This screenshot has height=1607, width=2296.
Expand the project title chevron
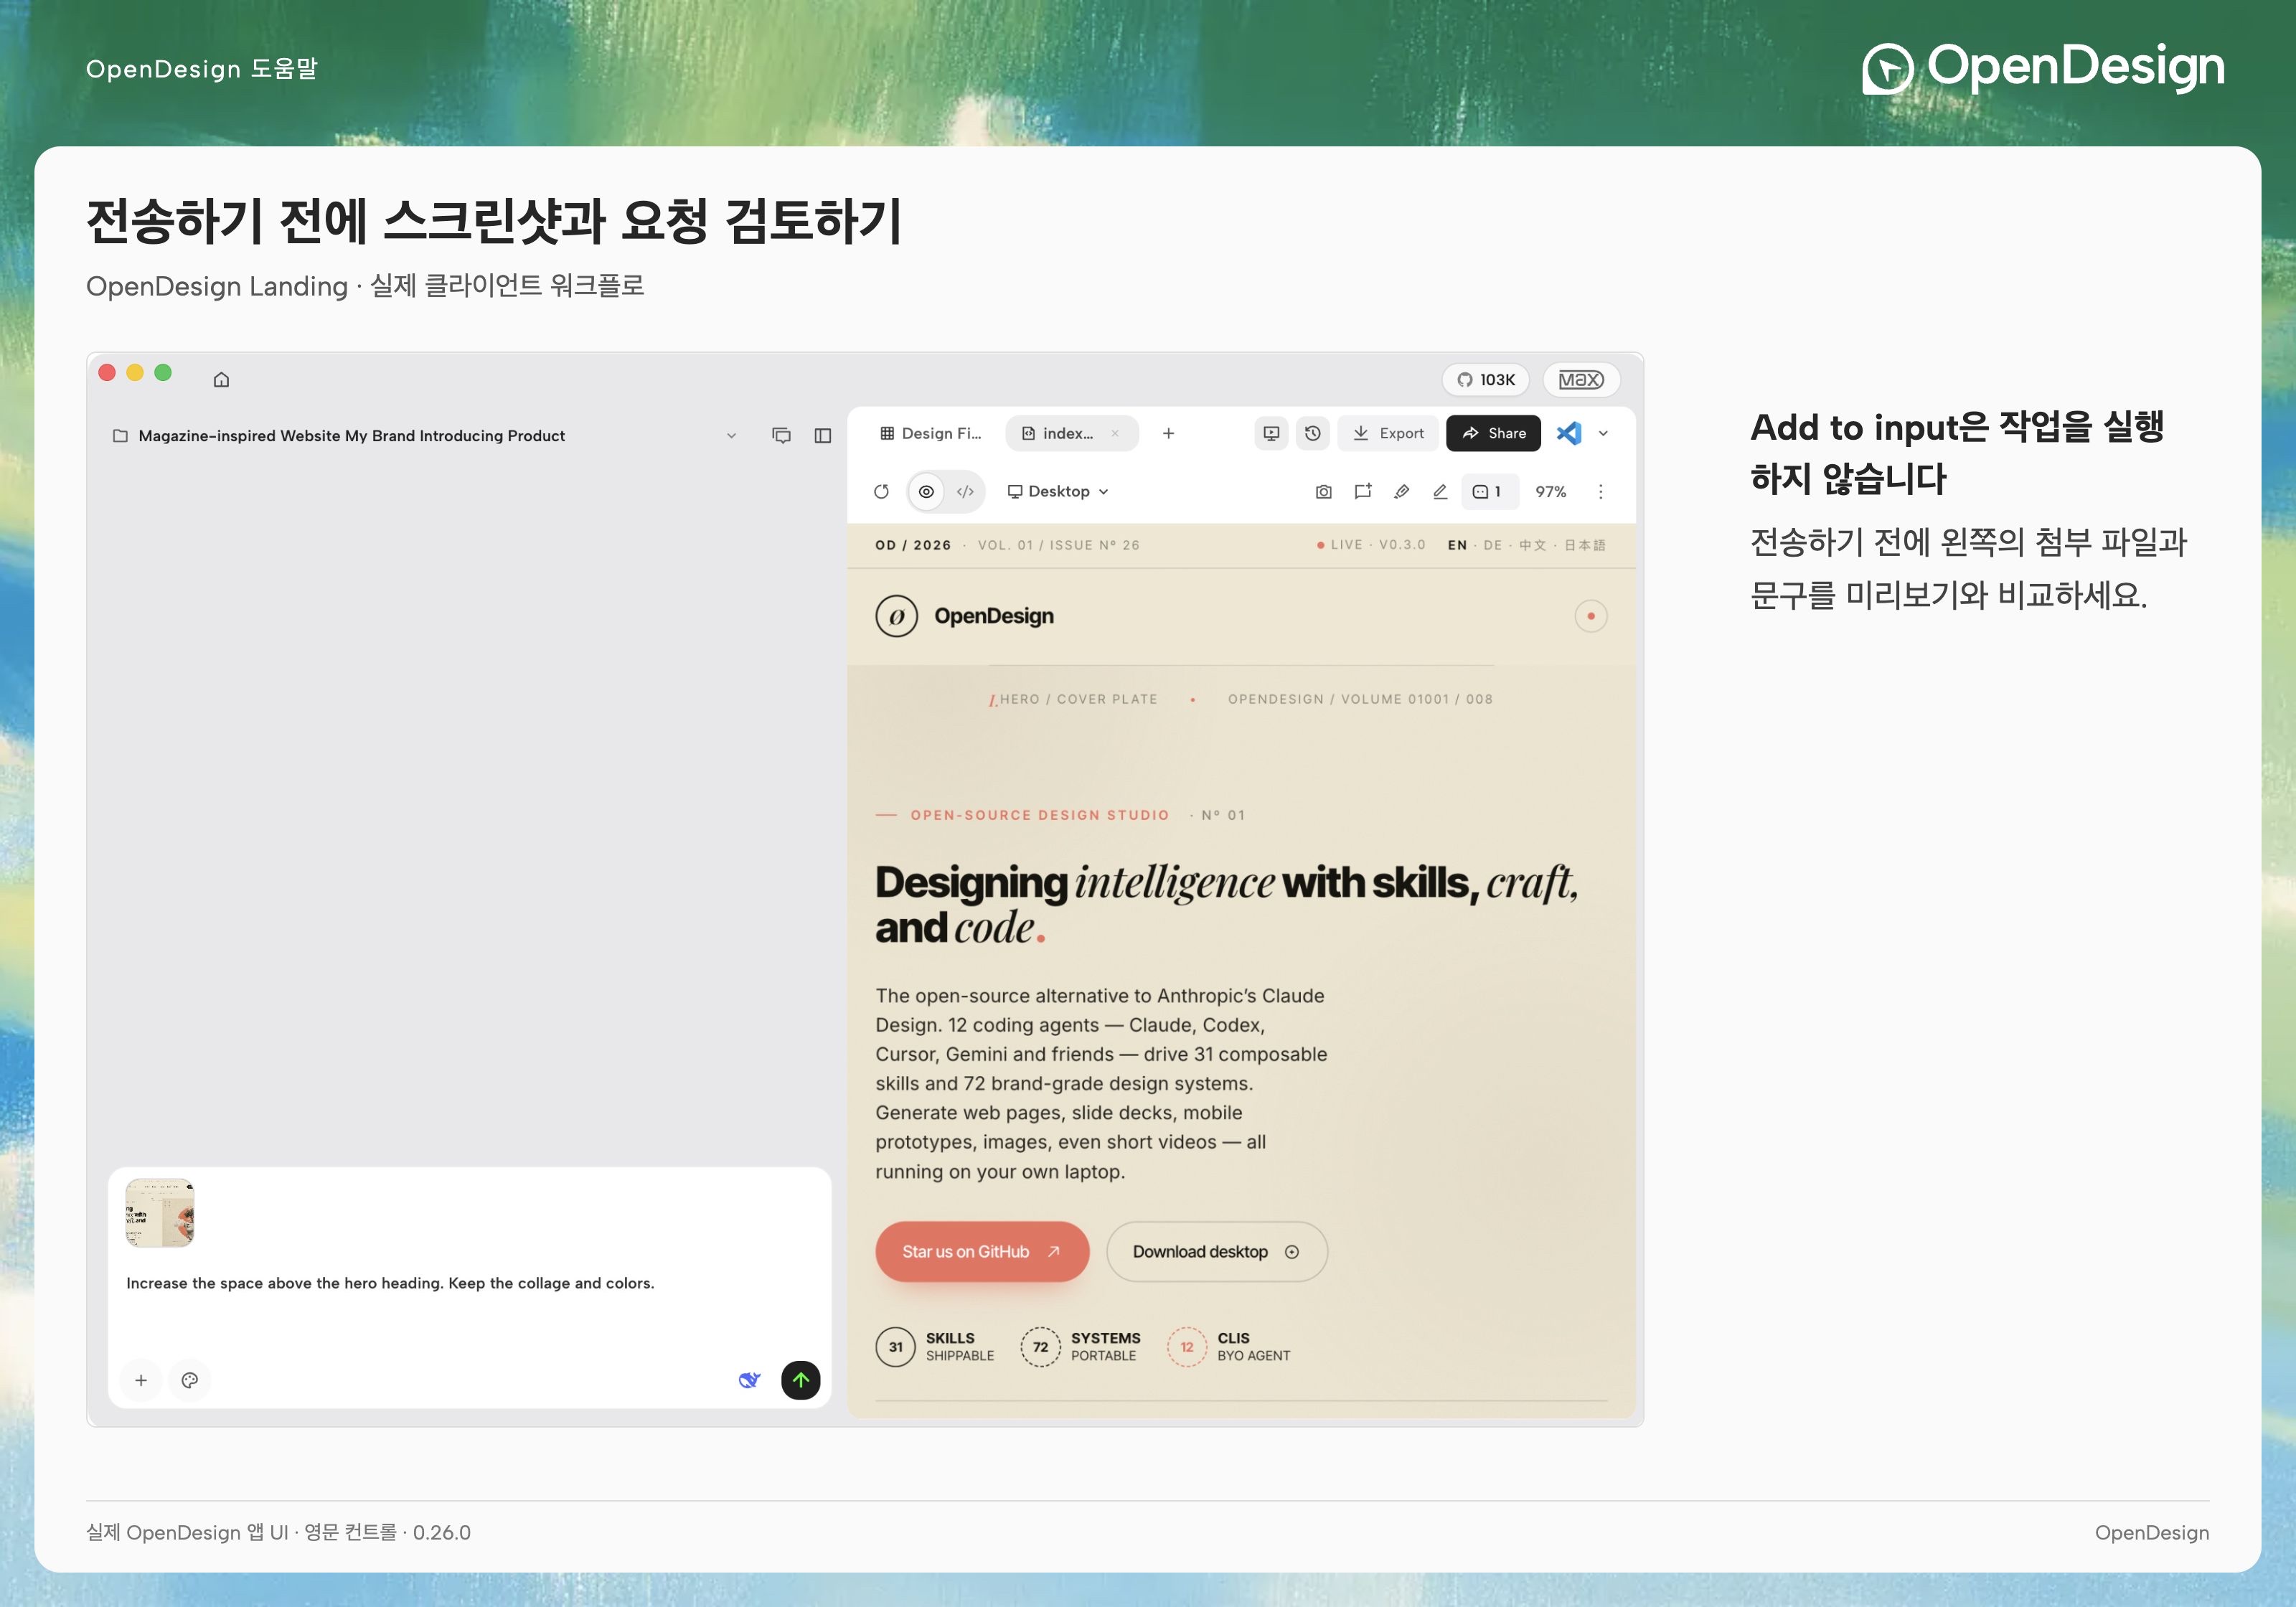tap(731, 436)
